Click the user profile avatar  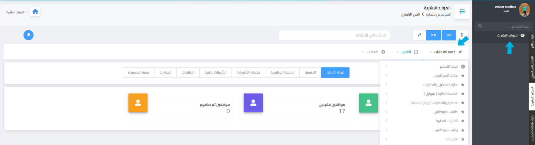524,10
